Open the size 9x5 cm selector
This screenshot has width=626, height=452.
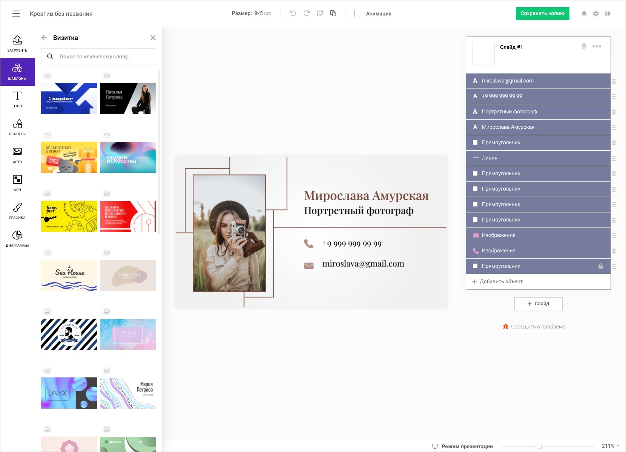[263, 14]
